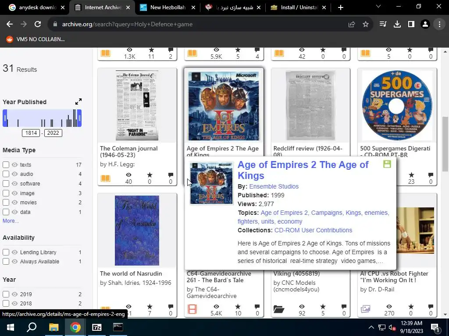This screenshot has width=449, height=336.
Task: Check the data media type checkbox
Action: coord(6,212)
